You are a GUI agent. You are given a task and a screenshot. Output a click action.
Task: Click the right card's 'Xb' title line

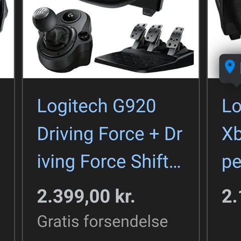click(x=231, y=134)
